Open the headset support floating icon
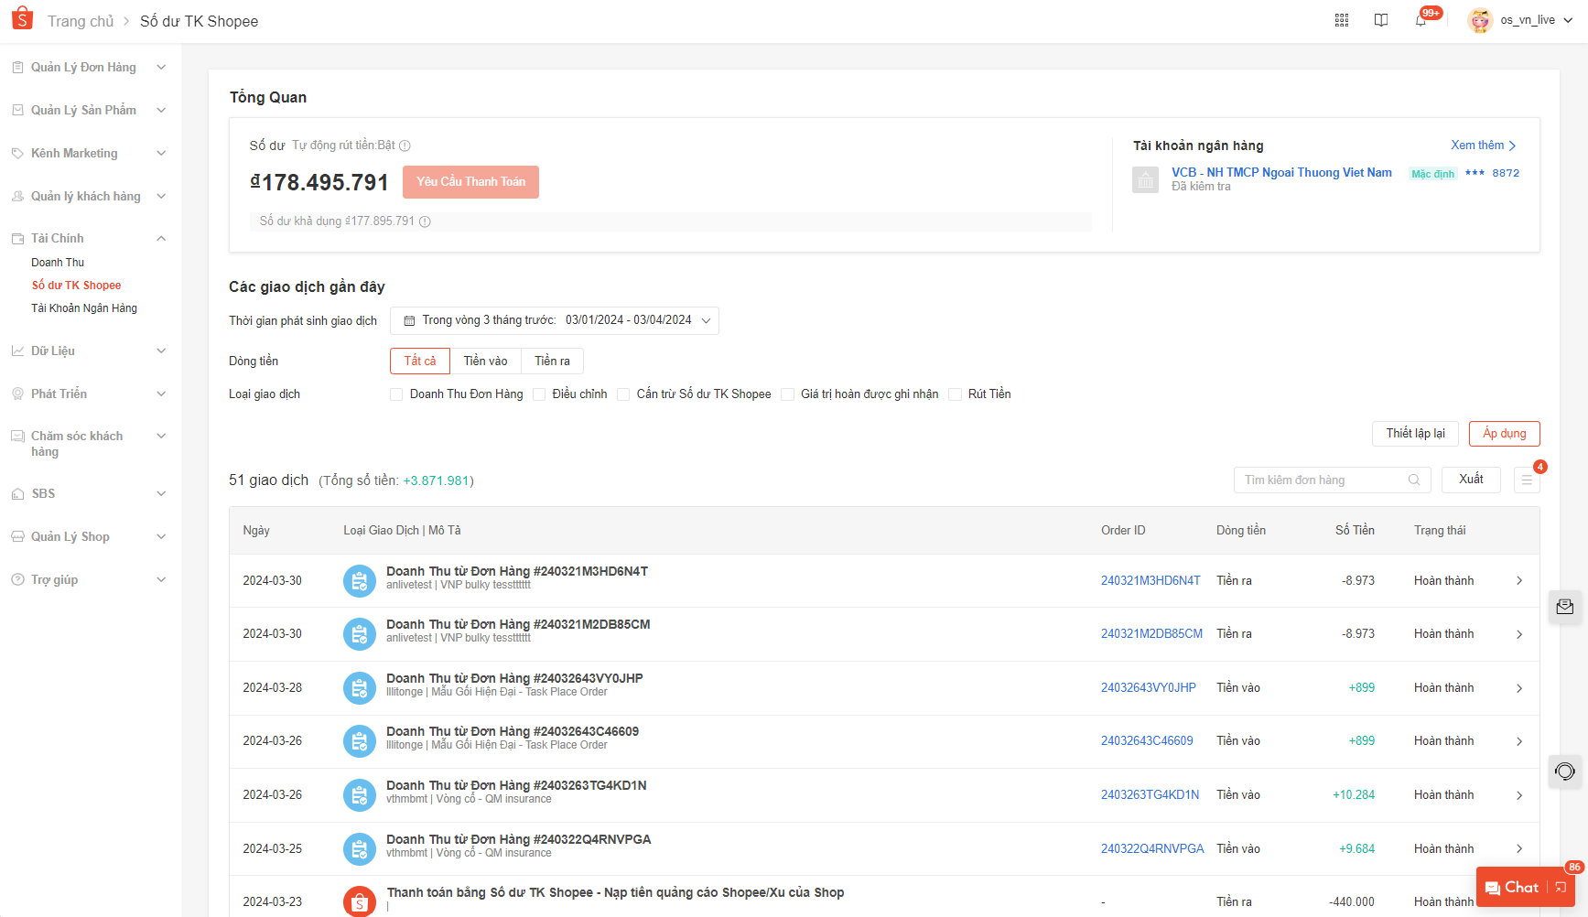This screenshot has height=917, width=1588. (x=1565, y=771)
